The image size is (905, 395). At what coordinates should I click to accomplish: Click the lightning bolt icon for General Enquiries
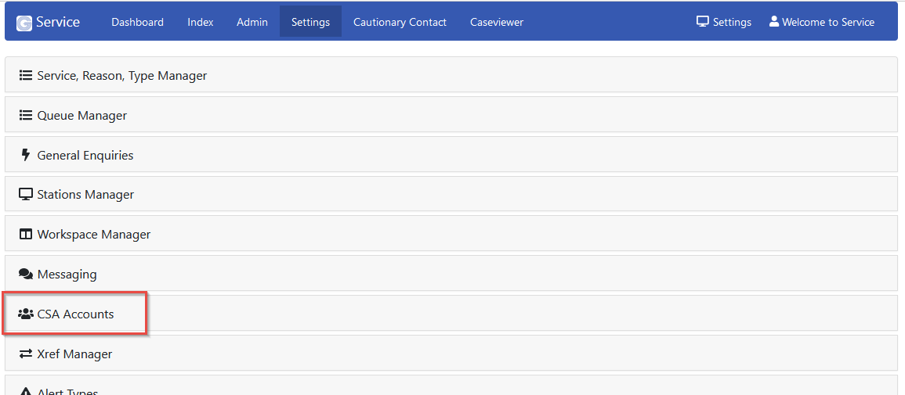coord(26,155)
